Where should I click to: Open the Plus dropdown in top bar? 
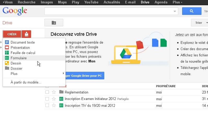pyautogui.click(x=177, y=2)
